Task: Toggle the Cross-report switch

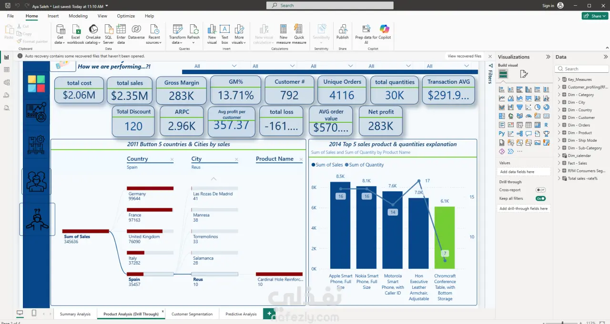Action: 540,190
